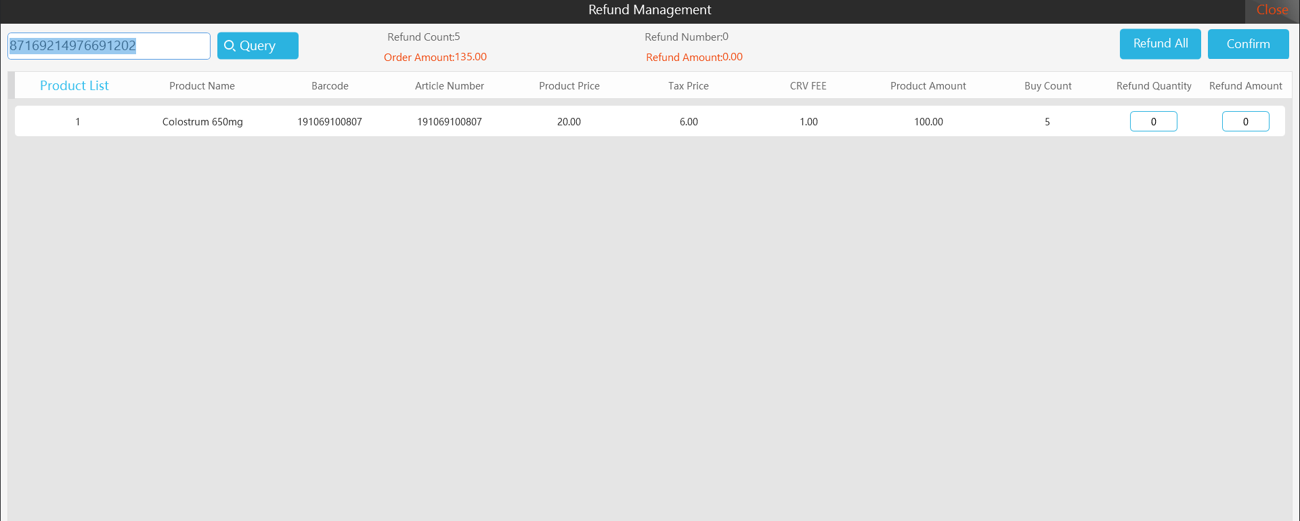Click the Tax Price column header

(688, 86)
